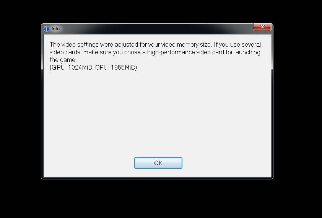Click the "Info" window title text
Image resolution: width=322 pixels, height=218 pixels.
coord(55,29)
